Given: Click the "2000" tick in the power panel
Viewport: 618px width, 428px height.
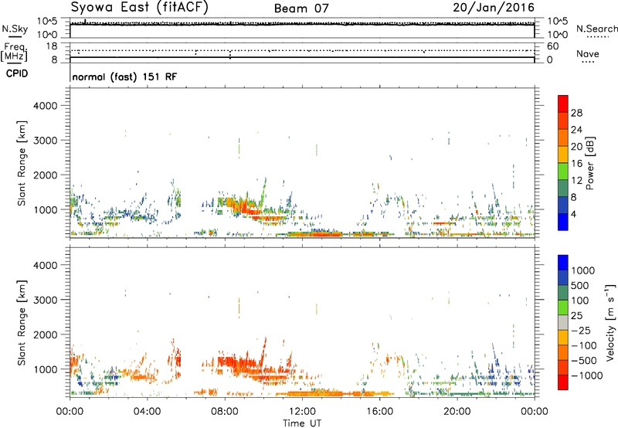Looking at the screenshot, I should coord(46,175).
